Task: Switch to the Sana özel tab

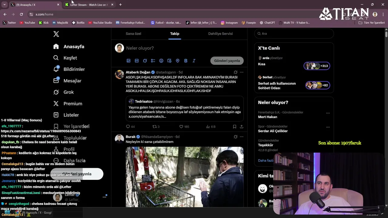Action: pyautogui.click(x=133, y=34)
